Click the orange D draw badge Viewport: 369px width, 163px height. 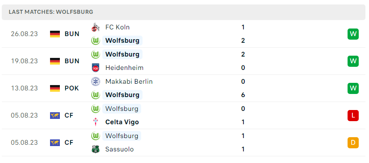coord(353,143)
